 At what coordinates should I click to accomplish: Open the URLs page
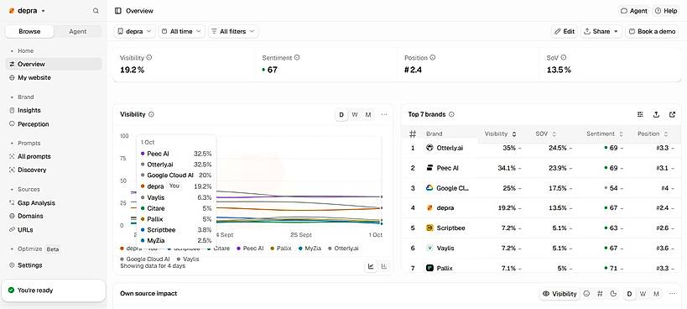(x=54, y=230)
